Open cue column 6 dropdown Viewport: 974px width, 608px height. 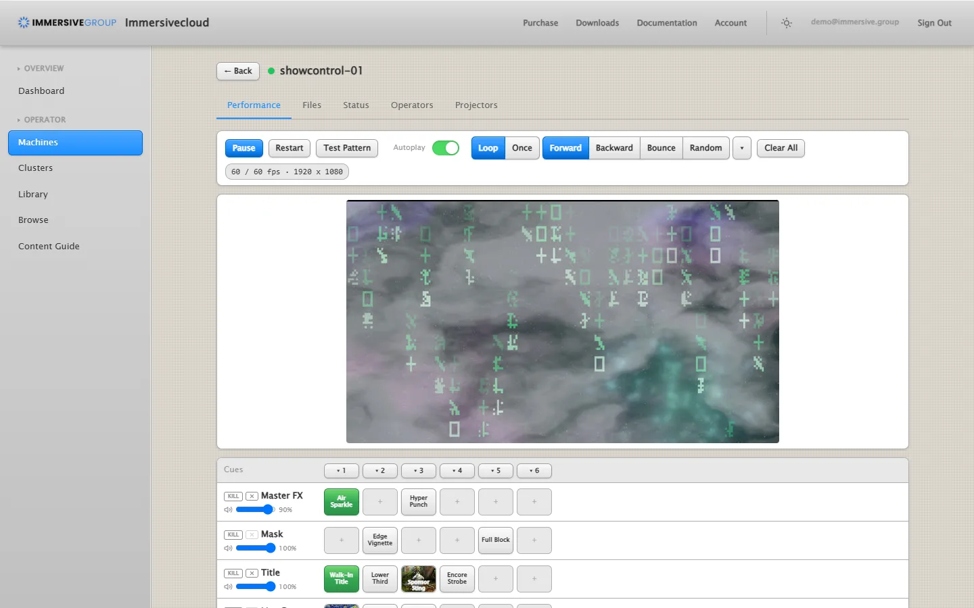534,471
